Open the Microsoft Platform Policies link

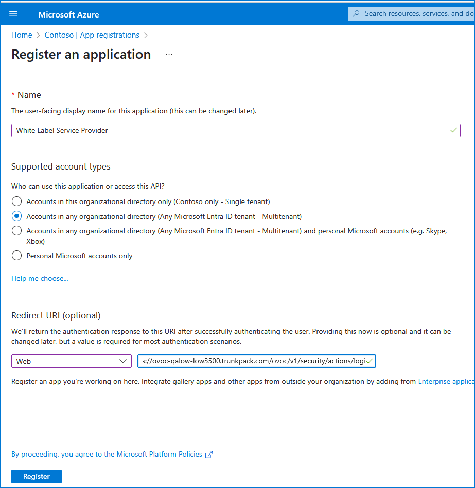tap(107, 454)
